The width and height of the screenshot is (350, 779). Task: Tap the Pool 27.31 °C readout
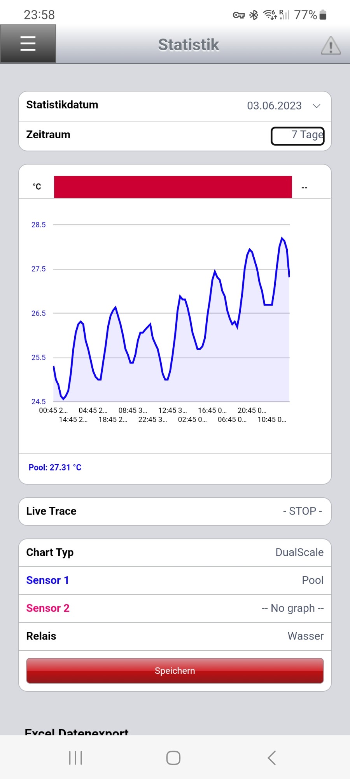(55, 467)
